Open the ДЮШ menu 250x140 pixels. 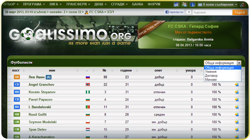pyautogui.click(x=100, y=4)
